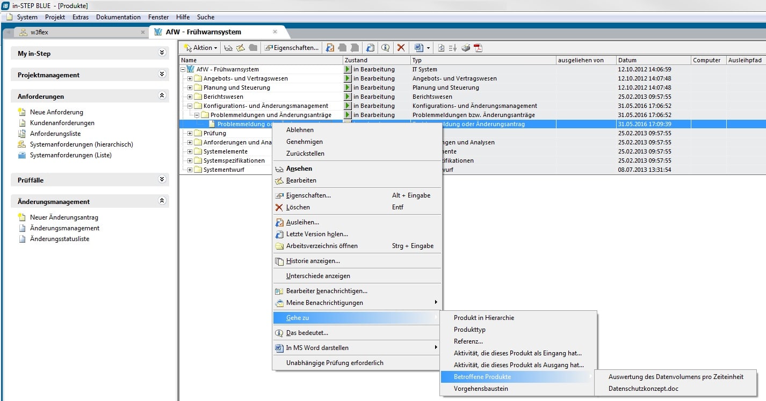This screenshot has height=401, width=766.
Task: Expand the Berichtswesen tree node
Action: tap(190, 97)
